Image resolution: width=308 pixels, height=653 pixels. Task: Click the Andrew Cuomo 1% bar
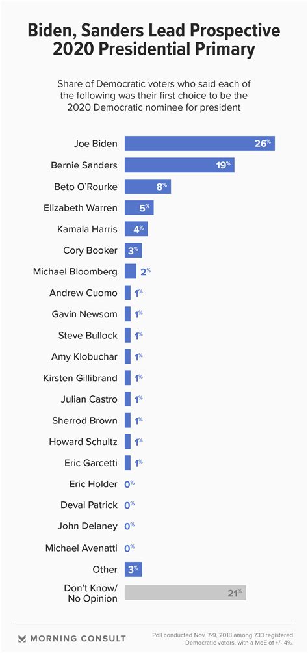[x=128, y=293]
